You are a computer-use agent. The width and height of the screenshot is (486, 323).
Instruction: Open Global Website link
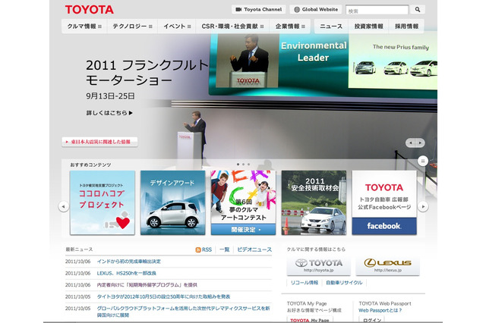pos(316,9)
